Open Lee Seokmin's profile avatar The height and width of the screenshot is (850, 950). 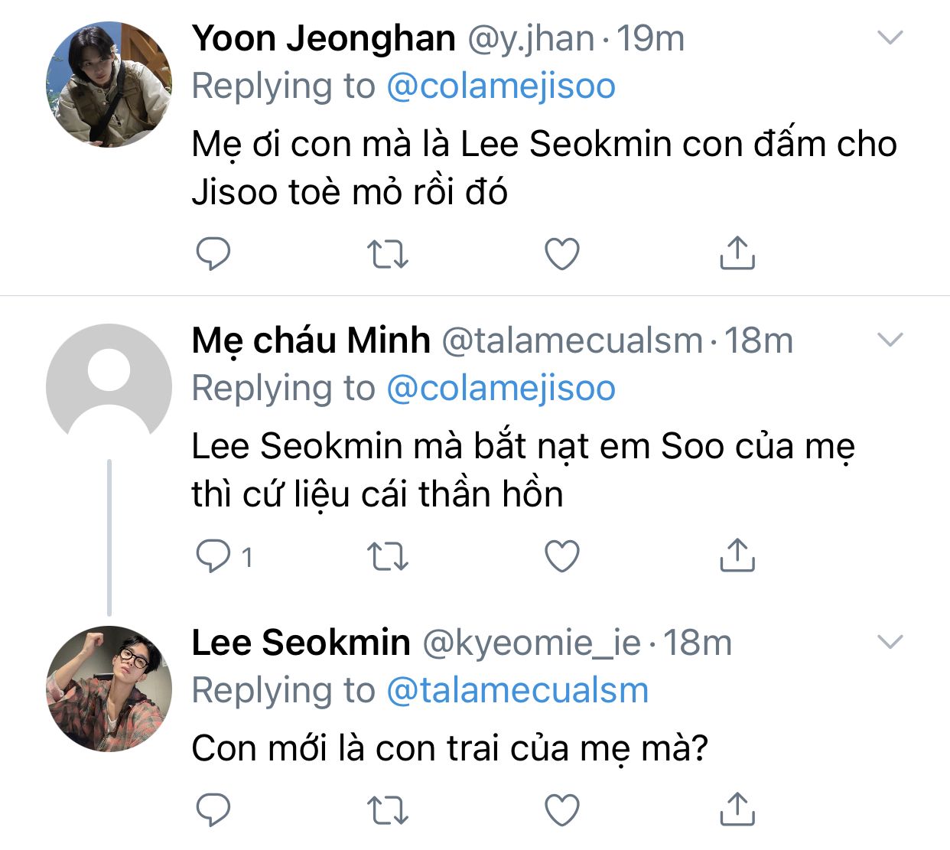109,689
